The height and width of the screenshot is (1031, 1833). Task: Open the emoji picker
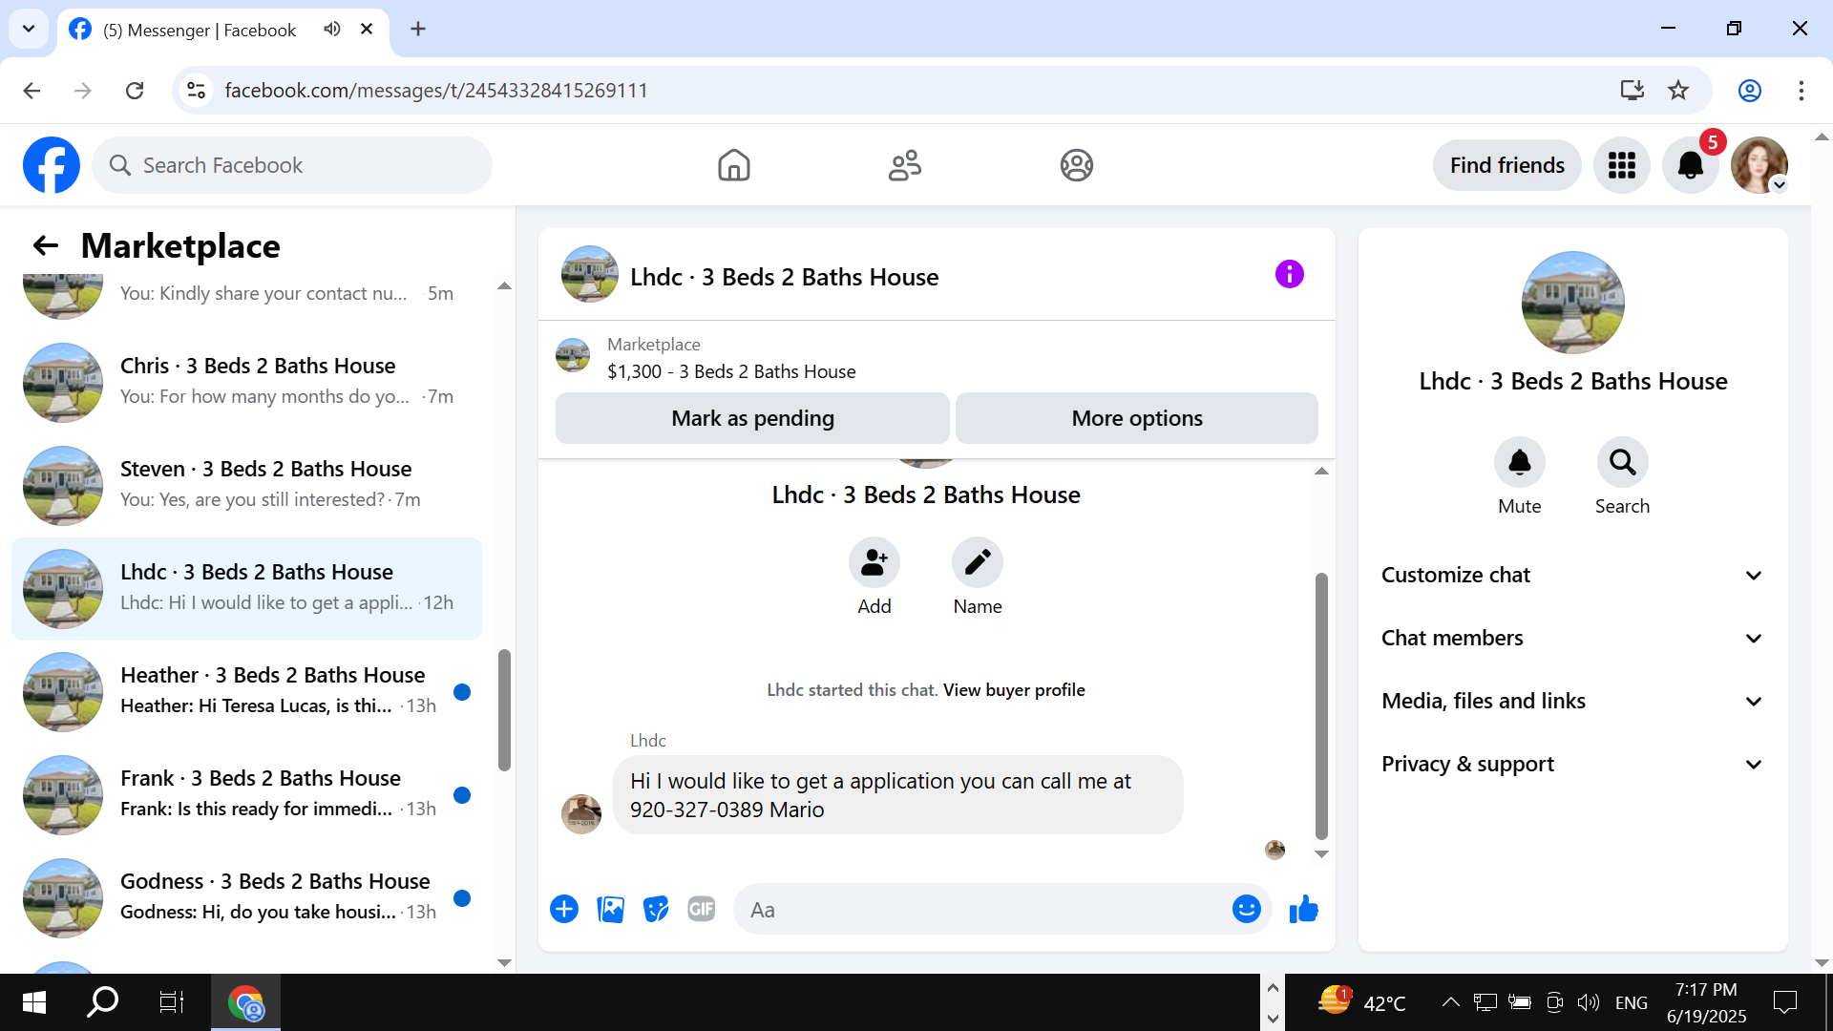tap(1246, 909)
